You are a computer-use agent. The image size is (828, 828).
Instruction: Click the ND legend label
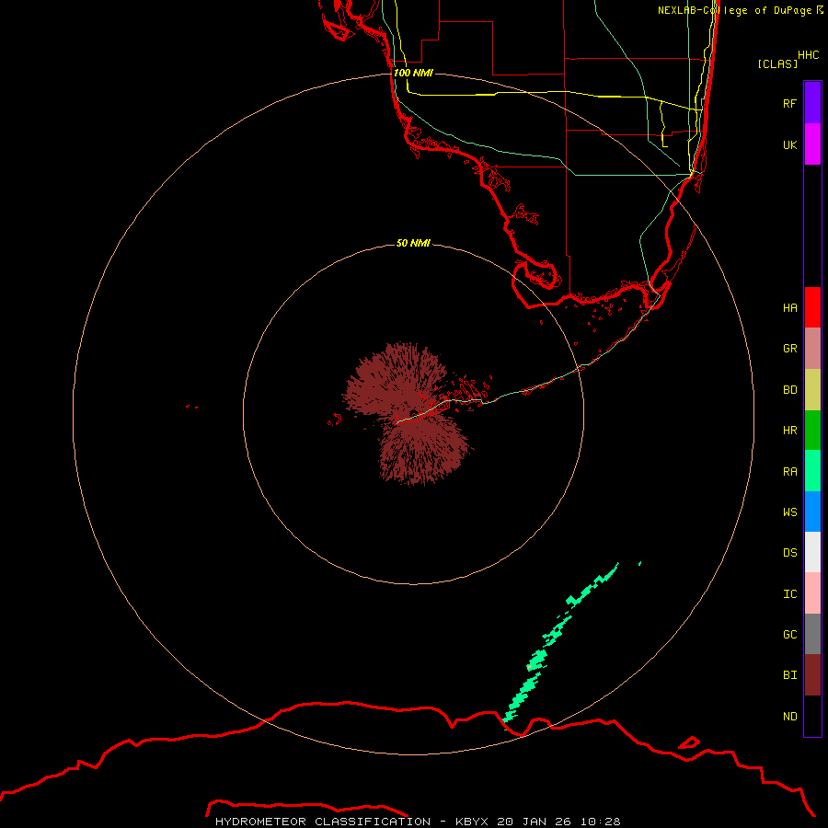(x=789, y=717)
